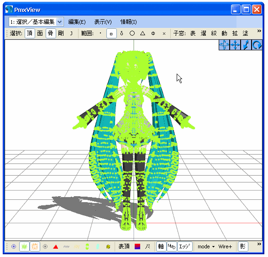
Task: Select the dot range selection mode
Action: coord(100,33)
